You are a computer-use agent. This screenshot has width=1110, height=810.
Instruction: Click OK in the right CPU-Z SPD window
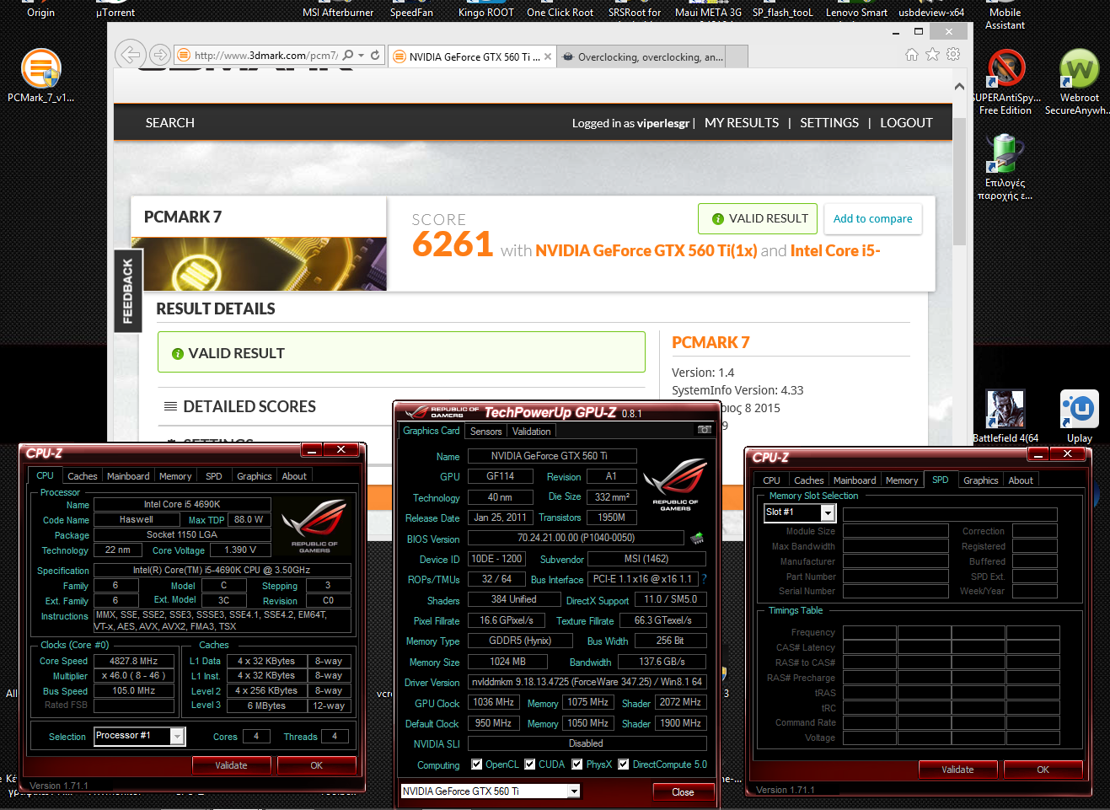1043,770
